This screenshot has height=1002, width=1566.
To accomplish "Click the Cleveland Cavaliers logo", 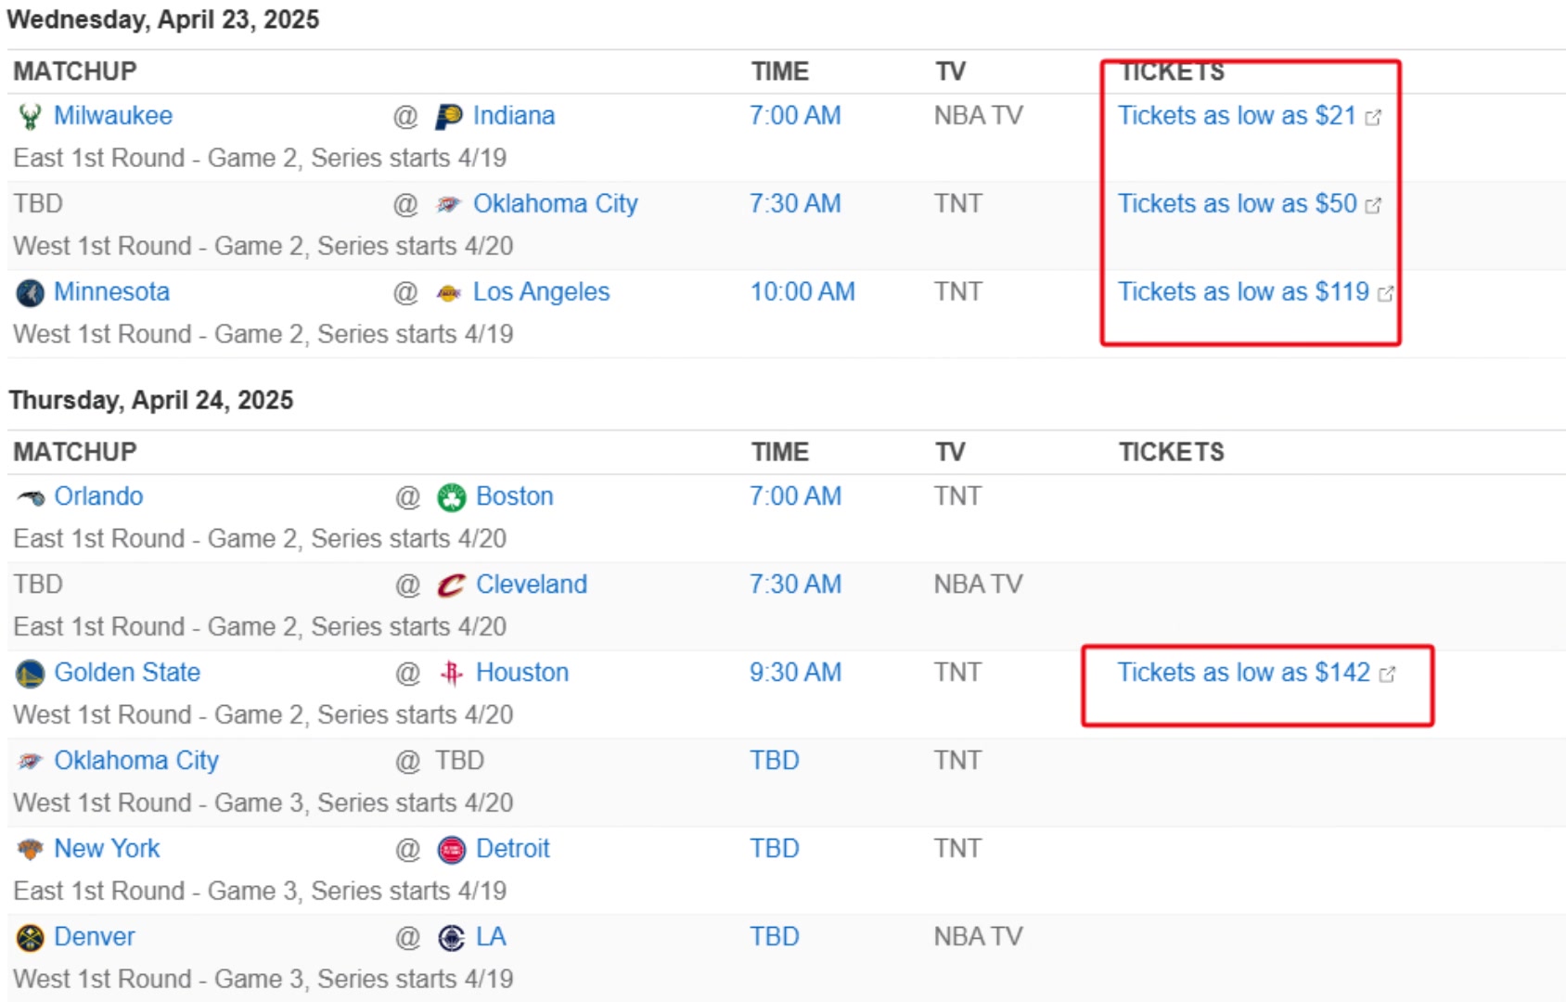I will [451, 585].
